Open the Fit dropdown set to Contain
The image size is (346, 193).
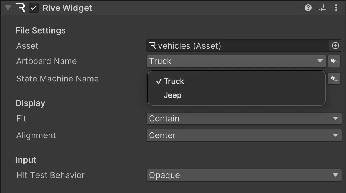(x=244, y=119)
